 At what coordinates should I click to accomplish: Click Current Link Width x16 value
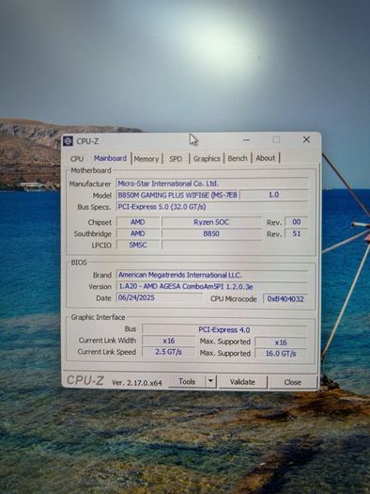tap(169, 341)
